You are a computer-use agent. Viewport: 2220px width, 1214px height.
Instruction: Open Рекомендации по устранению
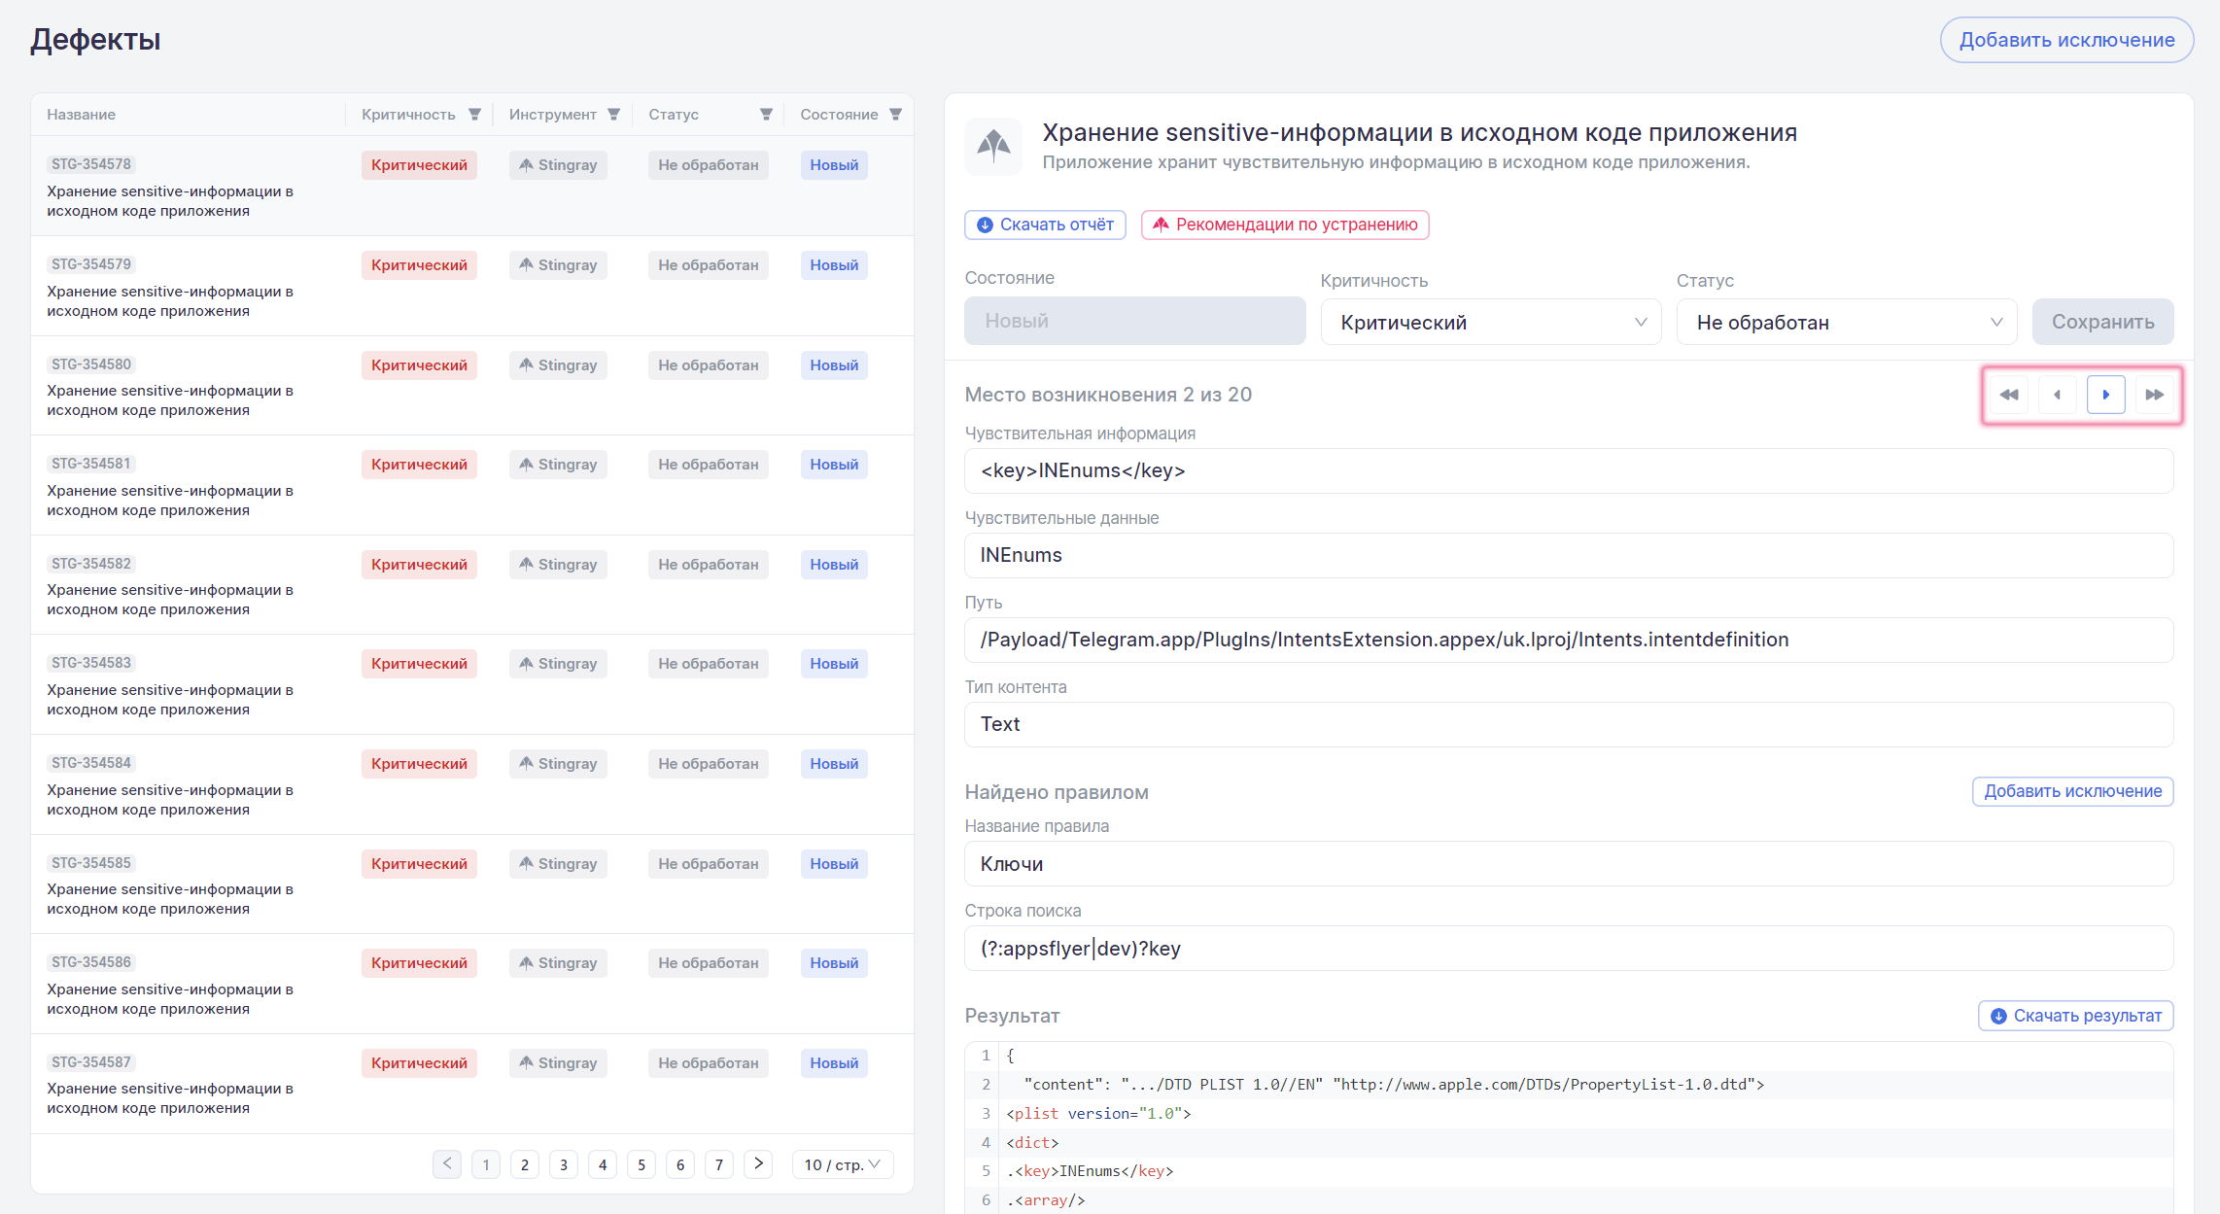(x=1284, y=225)
